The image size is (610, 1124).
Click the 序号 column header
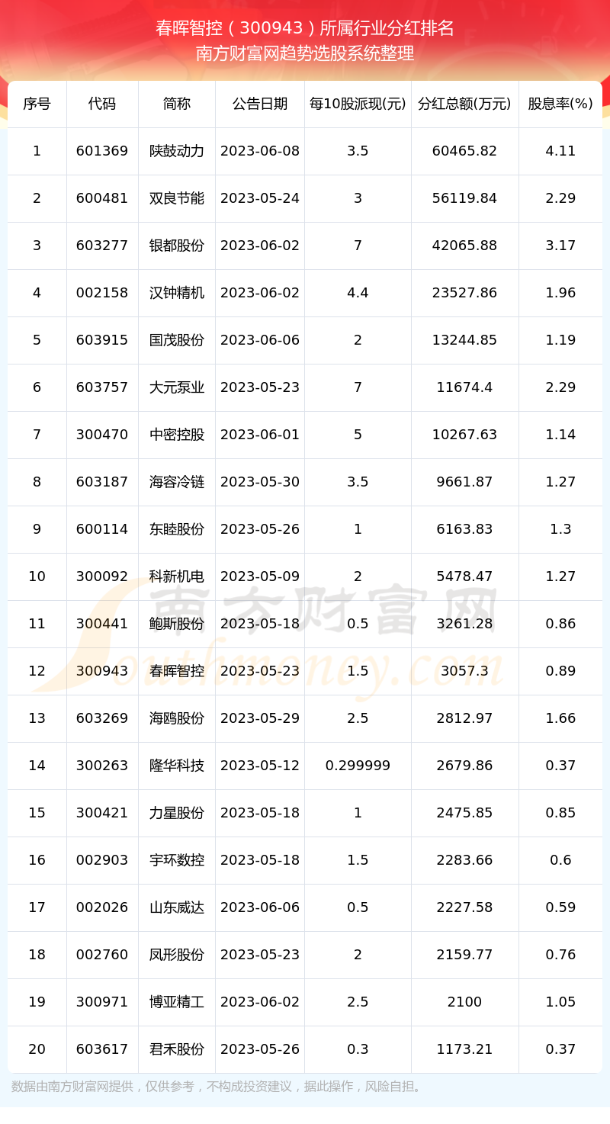pyautogui.click(x=37, y=104)
